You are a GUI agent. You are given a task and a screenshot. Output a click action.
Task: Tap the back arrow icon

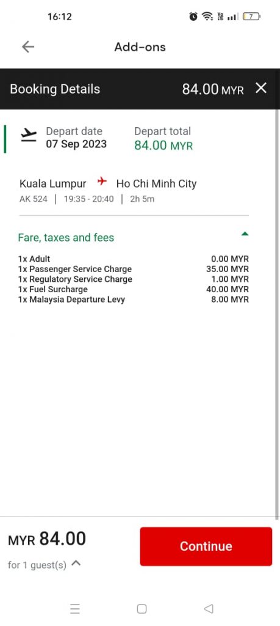(28, 46)
